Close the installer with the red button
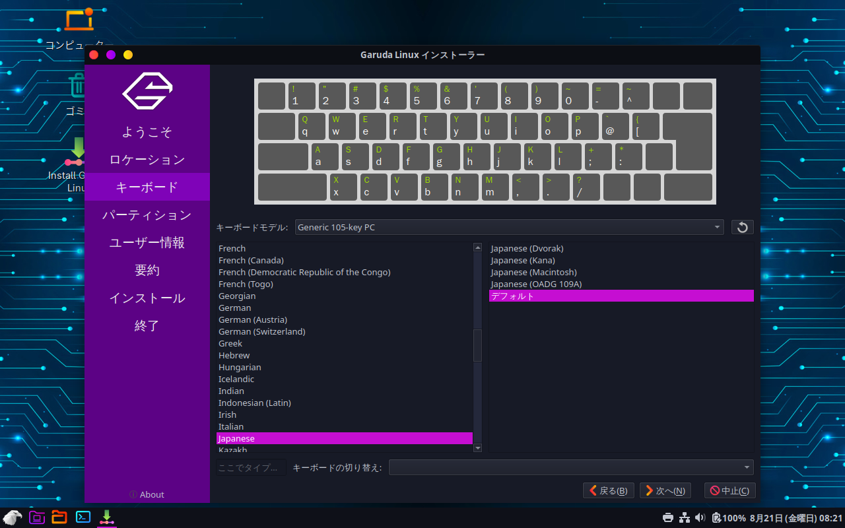This screenshot has width=845, height=528. click(x=94, y=55)
